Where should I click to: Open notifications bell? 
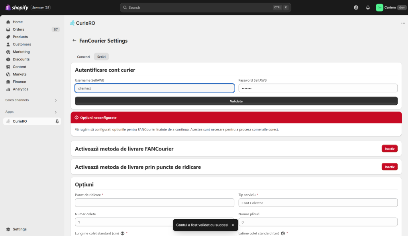368,8
